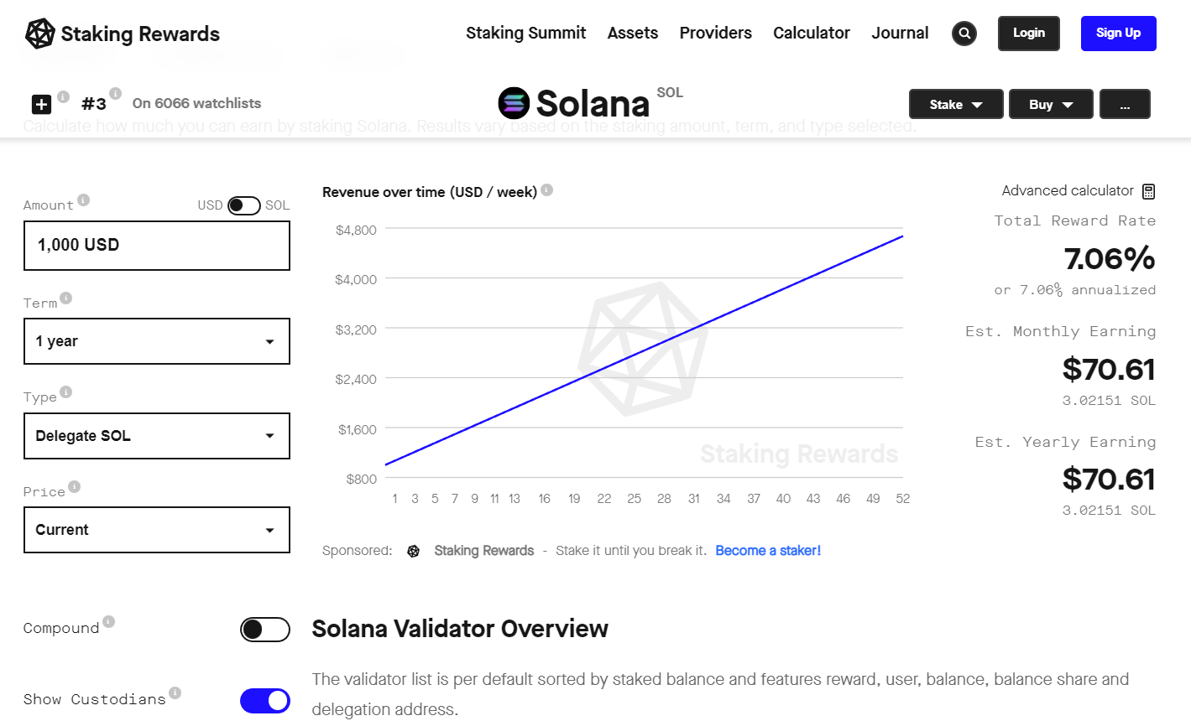Switch amount unit toggle from USD to SOL

[244, 205]
